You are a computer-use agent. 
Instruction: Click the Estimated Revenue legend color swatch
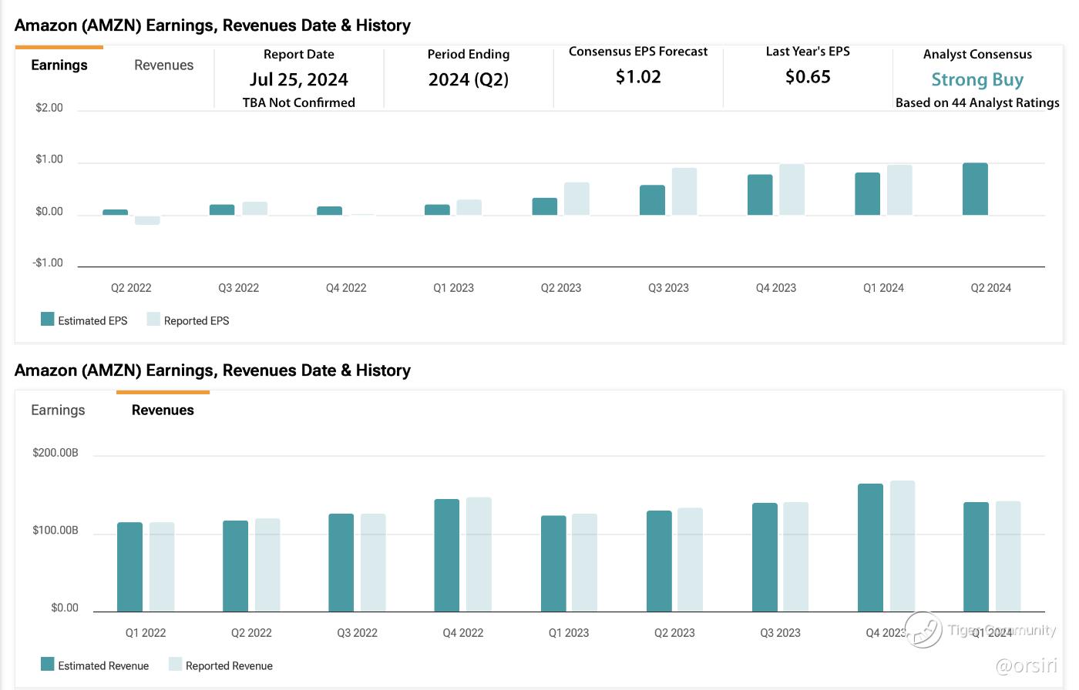pos(48,665)
